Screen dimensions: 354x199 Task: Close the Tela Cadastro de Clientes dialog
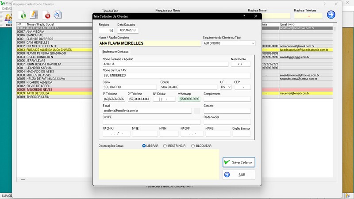coord(256,16)
